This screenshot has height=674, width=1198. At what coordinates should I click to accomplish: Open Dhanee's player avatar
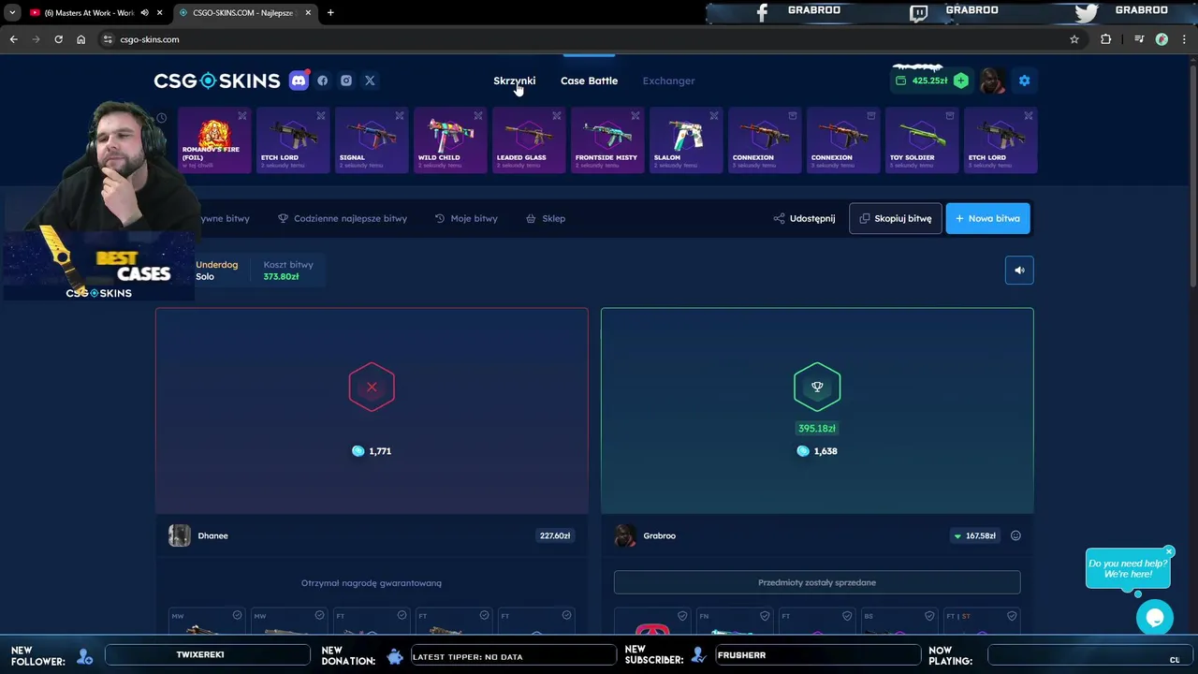tap(180, 535)
